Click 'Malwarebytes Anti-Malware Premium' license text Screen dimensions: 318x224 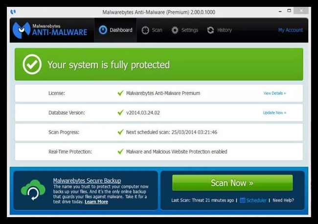click(x=163, y=93)
